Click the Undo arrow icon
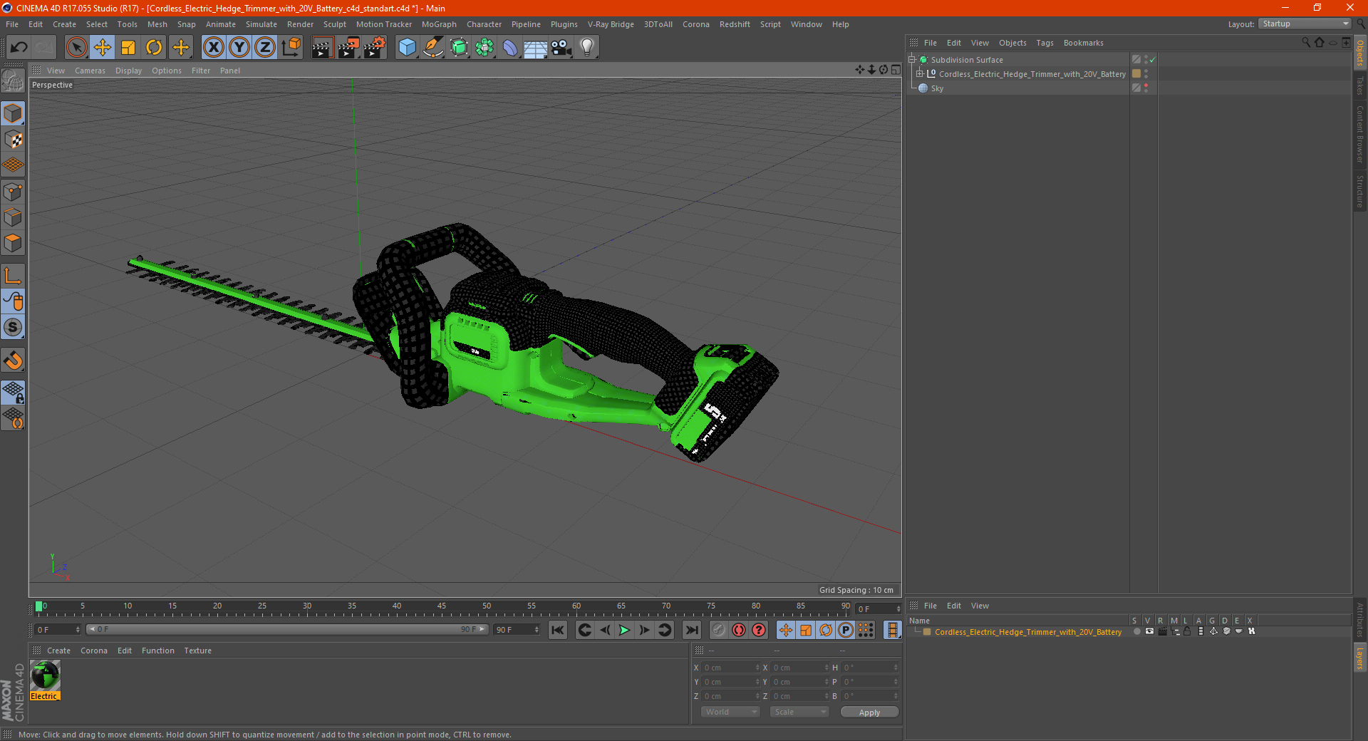The width and height of the screenshot is (1368, 741). (19, 48)
